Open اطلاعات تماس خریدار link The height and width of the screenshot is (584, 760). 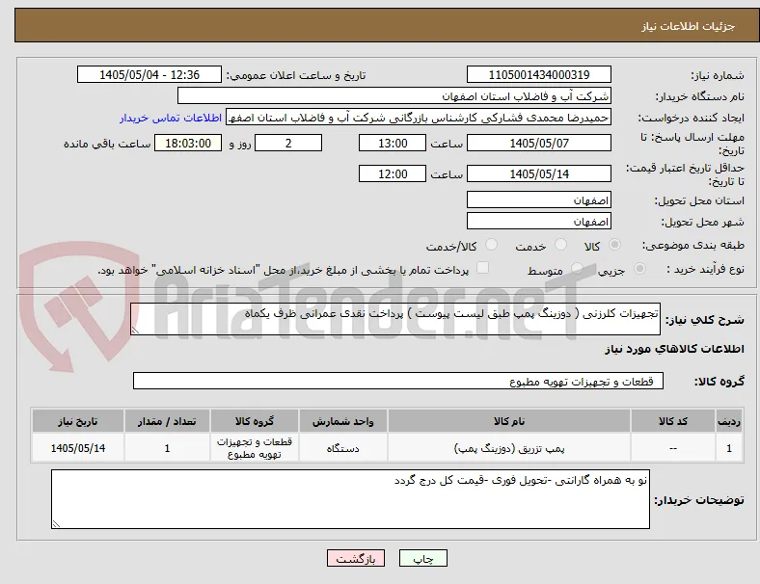pyautogui.click(x=171, y=118)
